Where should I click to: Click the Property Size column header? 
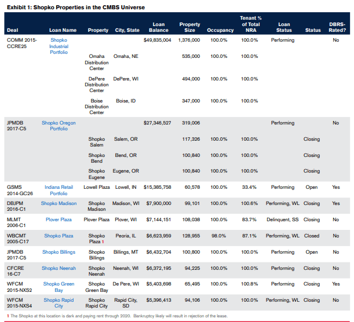point(189,27)
